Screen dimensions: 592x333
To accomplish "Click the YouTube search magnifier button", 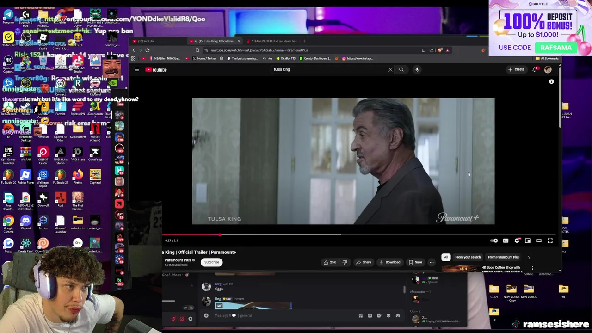I will click(x=401, y=69).
